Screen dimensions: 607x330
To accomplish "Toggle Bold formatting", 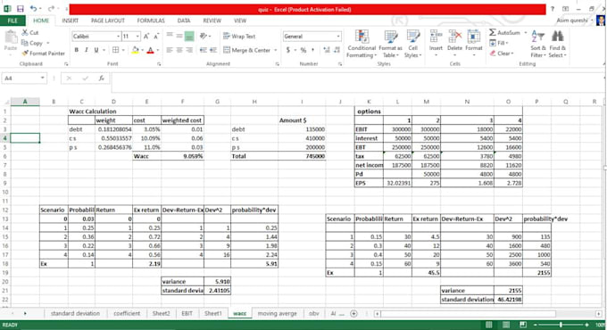I will pyautogui.click(x=76, y=50).
